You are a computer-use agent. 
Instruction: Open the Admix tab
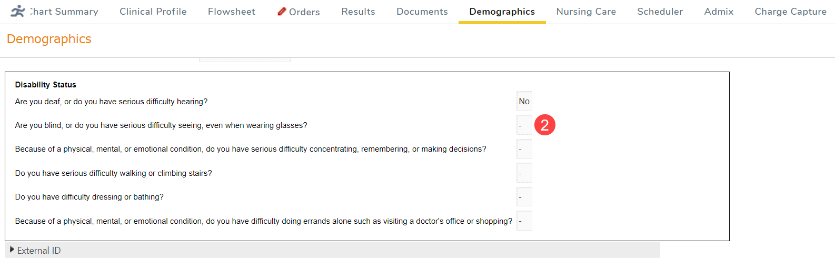pos(719,12)
